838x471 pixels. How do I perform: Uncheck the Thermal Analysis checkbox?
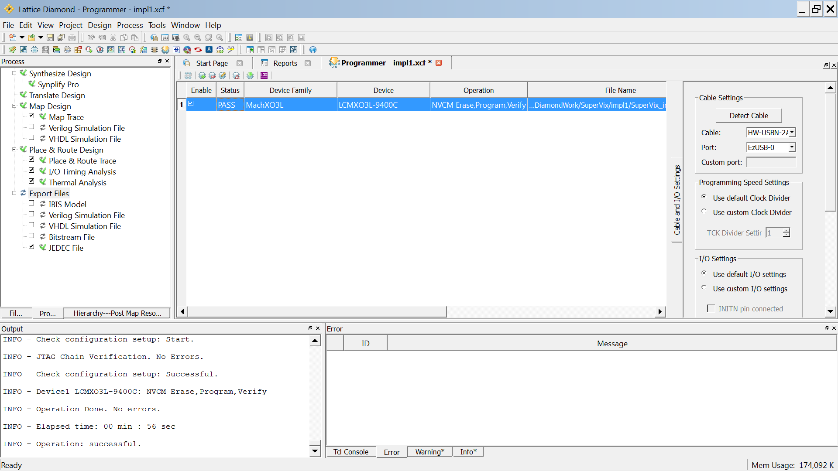[31, 181]
